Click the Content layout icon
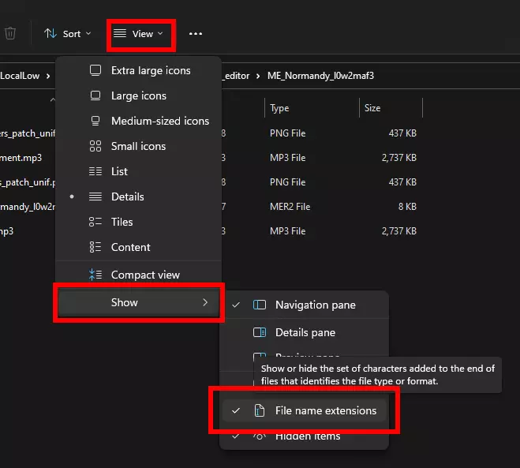 [95, 247]
